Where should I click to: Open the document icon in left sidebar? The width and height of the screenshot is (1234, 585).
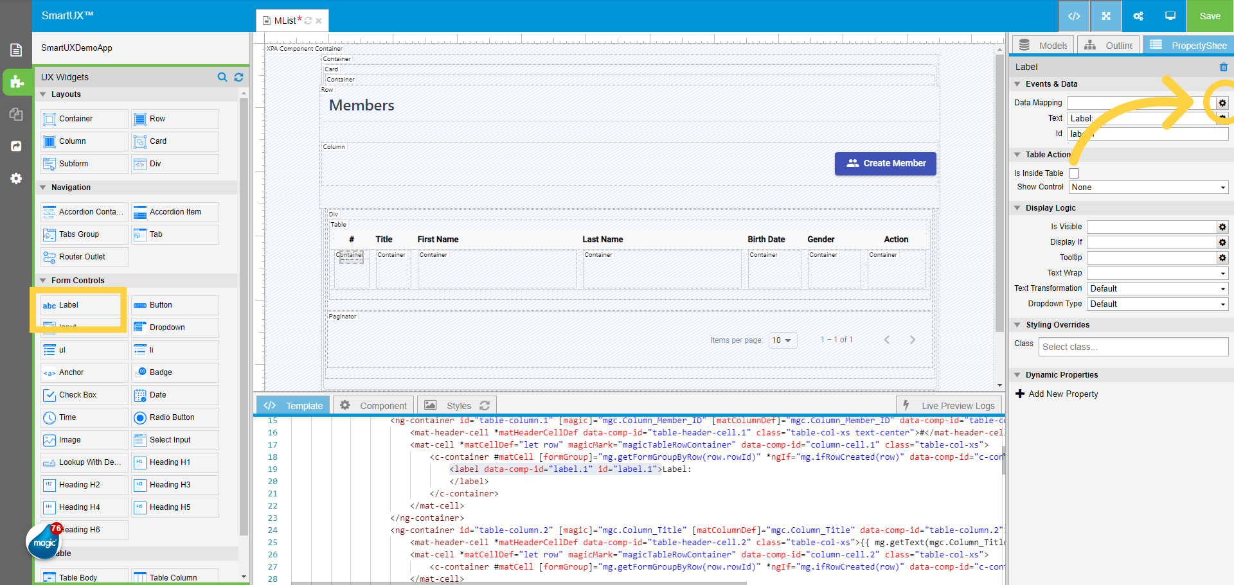point(16,49)
